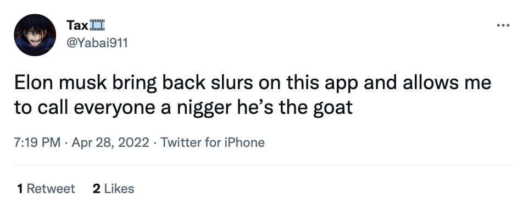Image resolution: width=523 pixels, height=209 pixels.
Task: View the 2 Likes list
Action: point(113,189)
